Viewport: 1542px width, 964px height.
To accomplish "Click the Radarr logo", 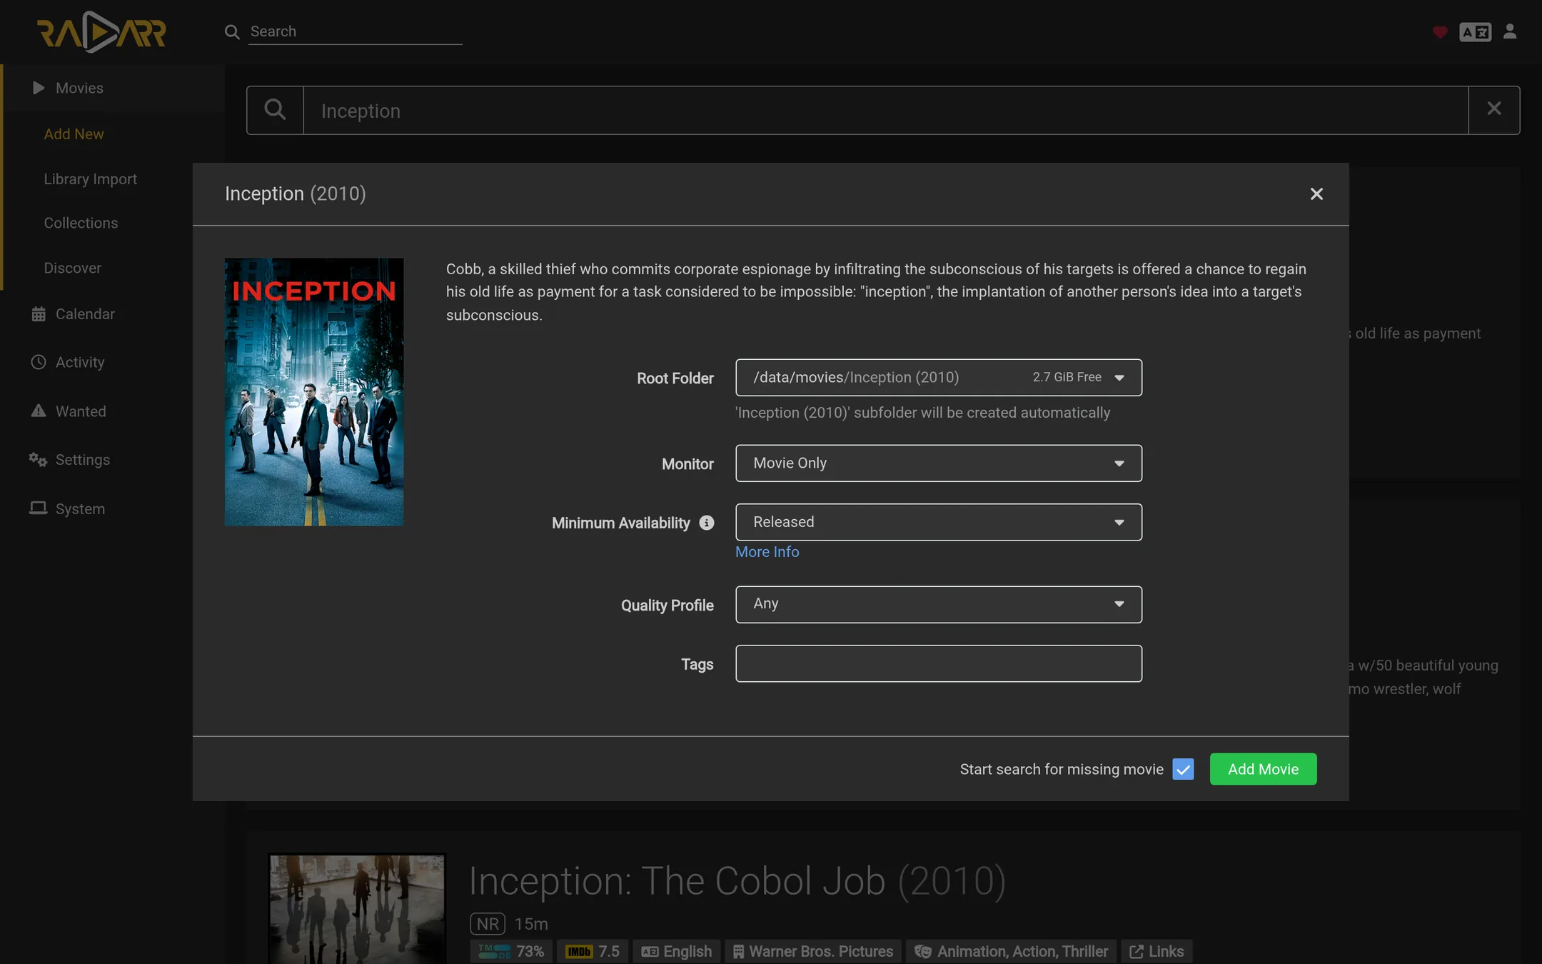I will [101, 32].
